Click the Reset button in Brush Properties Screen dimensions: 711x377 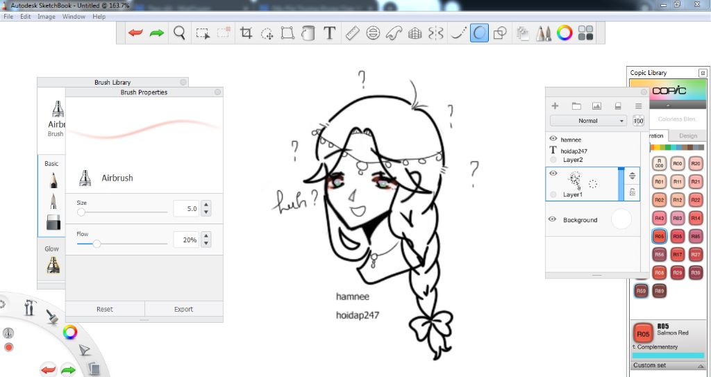(105, 309)
